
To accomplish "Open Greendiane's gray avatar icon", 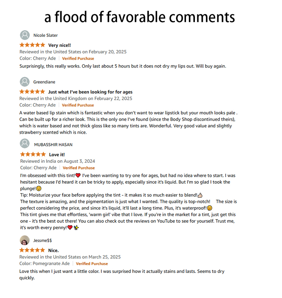I will (25, 82).
